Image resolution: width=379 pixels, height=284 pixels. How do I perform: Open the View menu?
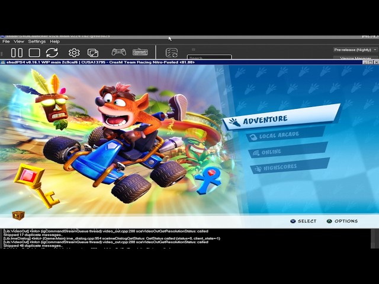tap(19, 41)
